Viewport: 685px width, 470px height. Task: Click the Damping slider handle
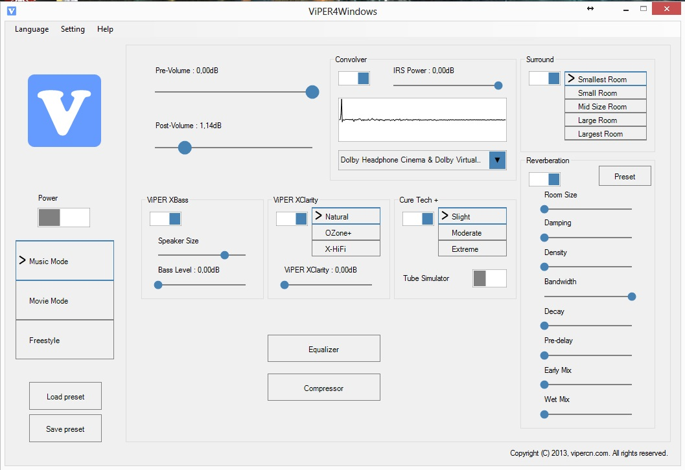pos(544,238)
